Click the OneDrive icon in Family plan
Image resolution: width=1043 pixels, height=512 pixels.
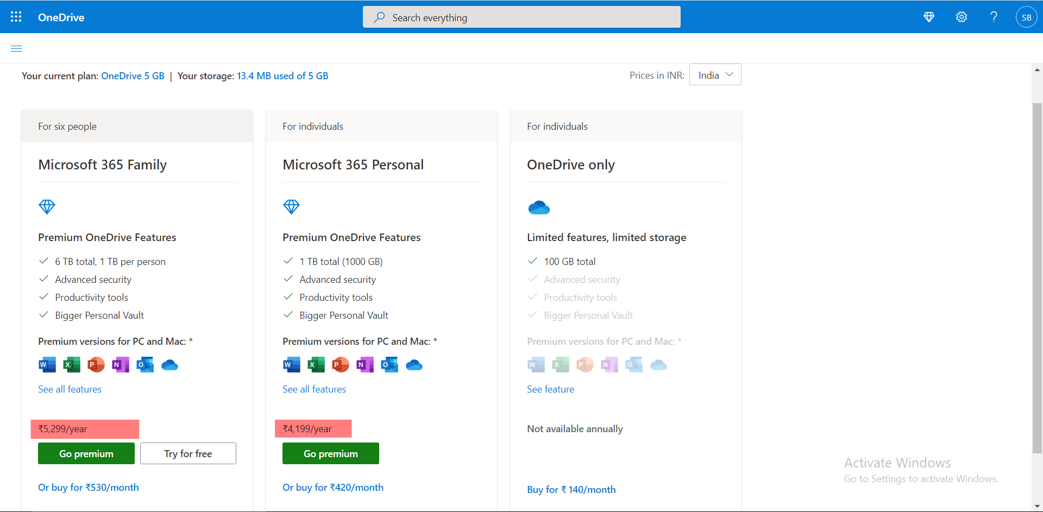(169, 365)
